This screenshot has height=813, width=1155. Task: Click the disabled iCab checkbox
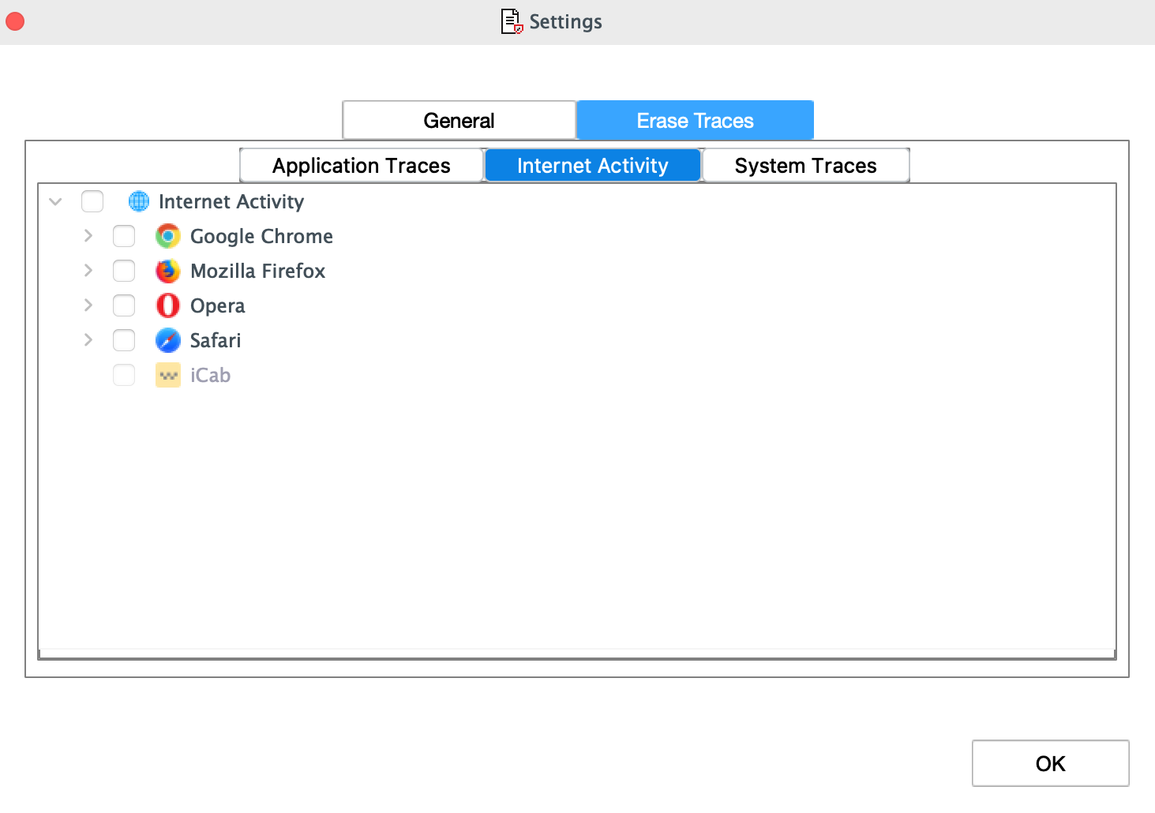(x=124, y=375)
